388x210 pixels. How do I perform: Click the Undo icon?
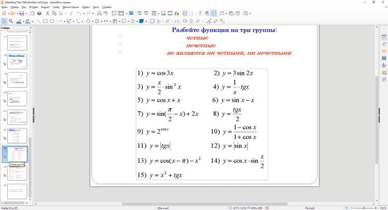pos(79,13)
